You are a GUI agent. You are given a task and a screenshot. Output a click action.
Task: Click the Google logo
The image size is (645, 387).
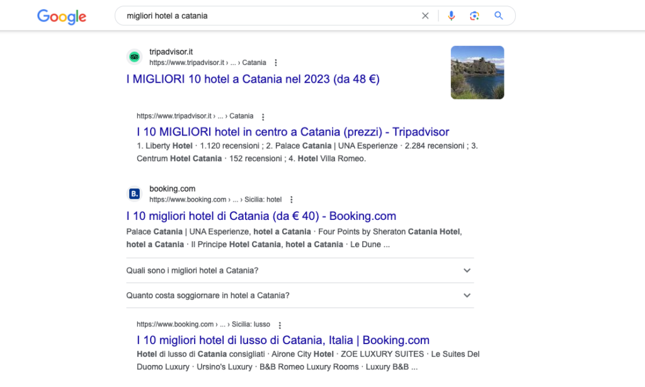coord(62,16)
